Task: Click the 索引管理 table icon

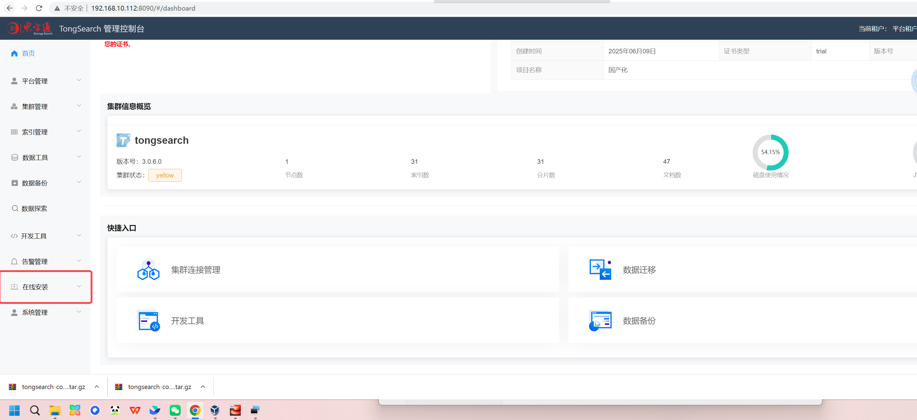Action: 14,132
